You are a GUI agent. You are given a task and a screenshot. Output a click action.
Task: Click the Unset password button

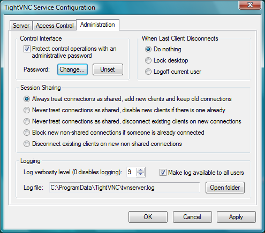pyautogui.click(x=108, y=69)
